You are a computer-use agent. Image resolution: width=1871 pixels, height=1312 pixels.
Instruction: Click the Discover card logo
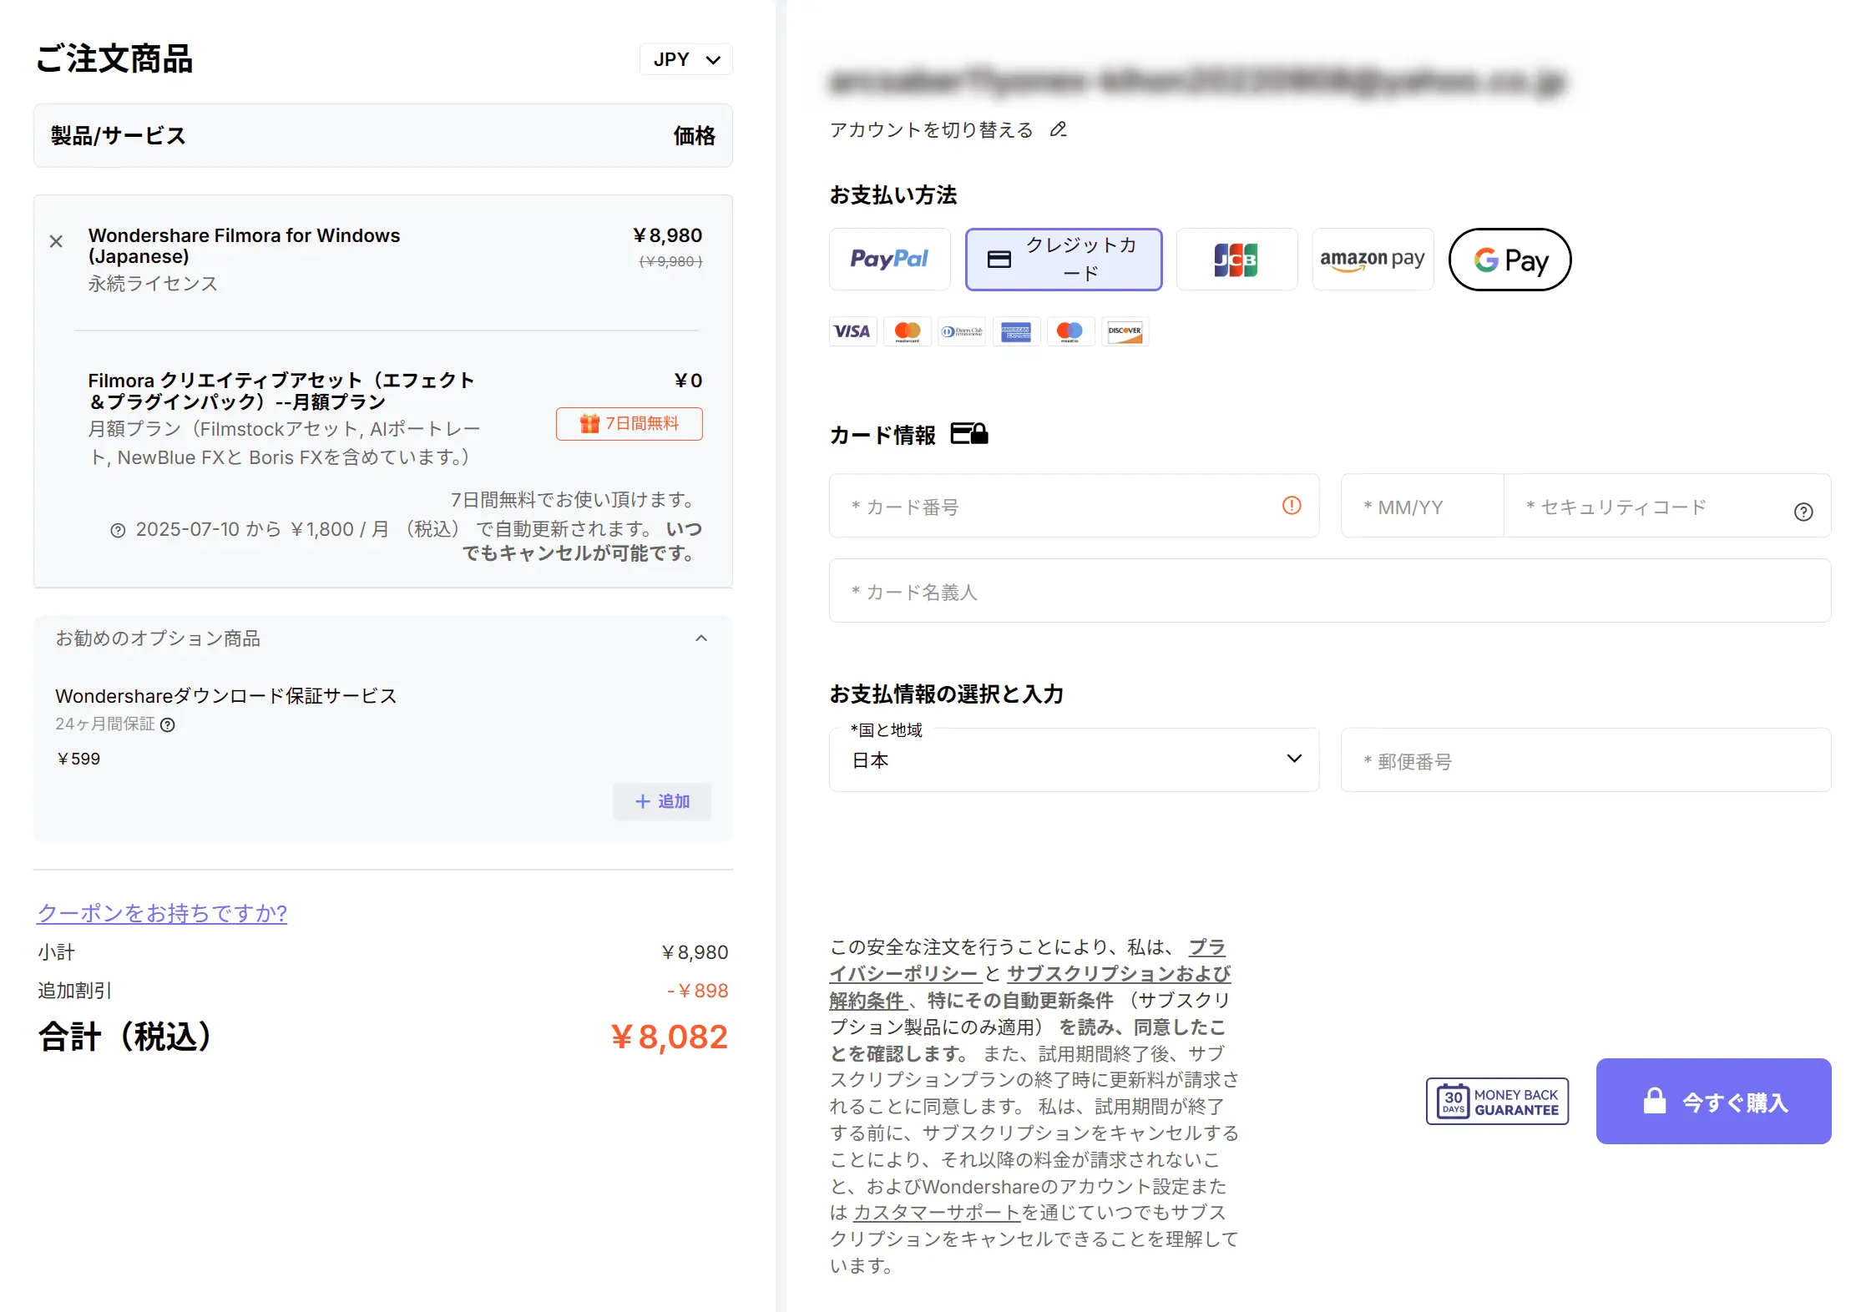[1125, 331]
